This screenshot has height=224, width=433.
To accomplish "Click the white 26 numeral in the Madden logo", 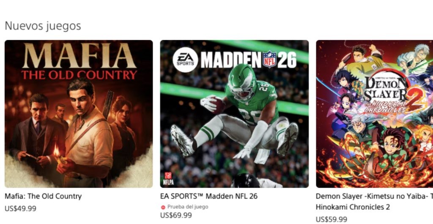I will 287,59.
